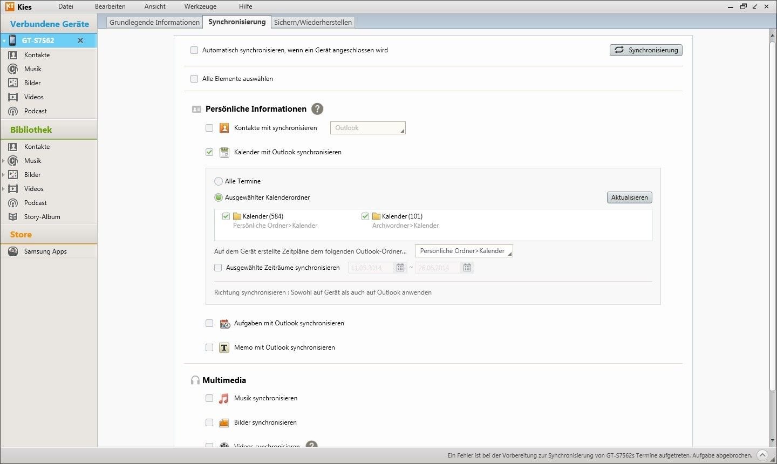Viewport: 777px width, 464px height.
Task: Disconnect GT-S7562 with the X icon
Action: (x=80, y=40)
